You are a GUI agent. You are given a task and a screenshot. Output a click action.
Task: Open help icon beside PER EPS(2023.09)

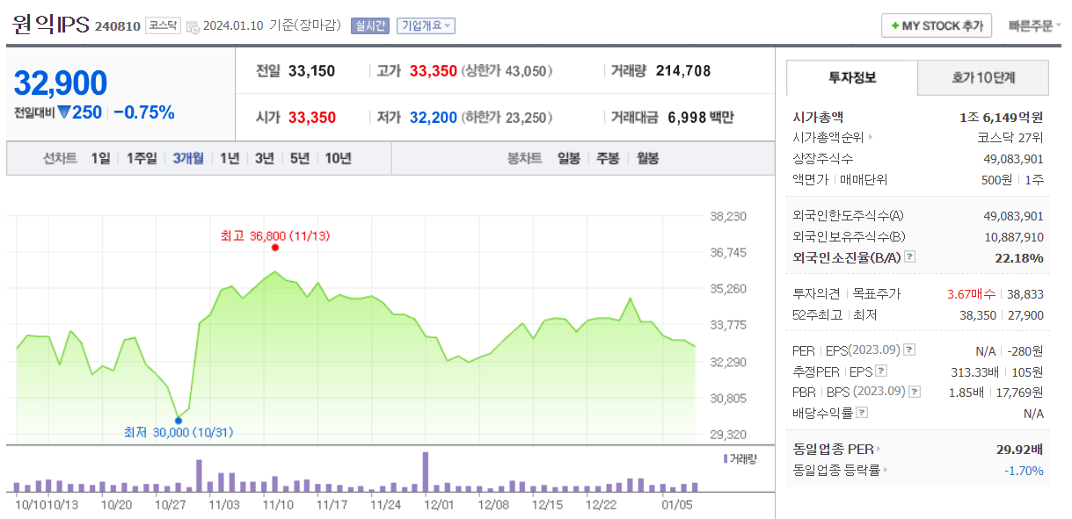point(910,350)
